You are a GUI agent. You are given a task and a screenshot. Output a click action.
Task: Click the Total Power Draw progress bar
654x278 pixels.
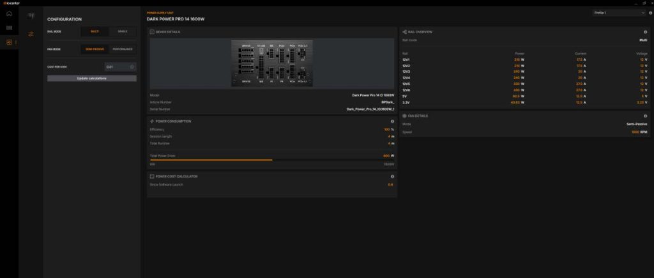(272, 160)
